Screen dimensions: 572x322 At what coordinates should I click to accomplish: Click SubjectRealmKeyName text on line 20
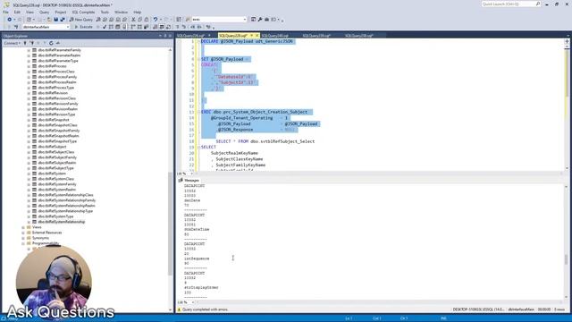[x=234, y=153]
